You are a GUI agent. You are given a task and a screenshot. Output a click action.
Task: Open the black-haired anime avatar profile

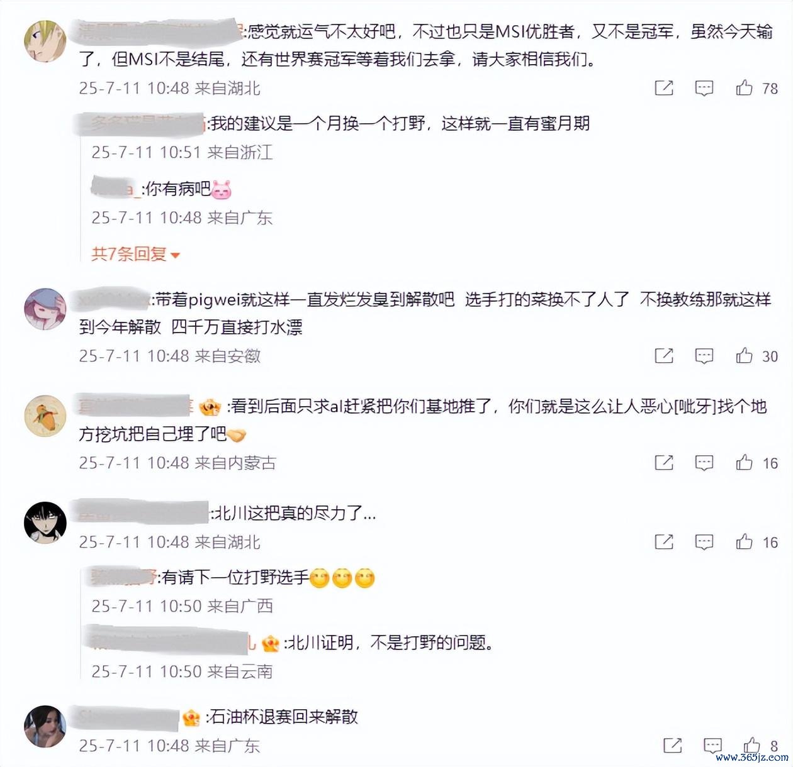point(45,522)
